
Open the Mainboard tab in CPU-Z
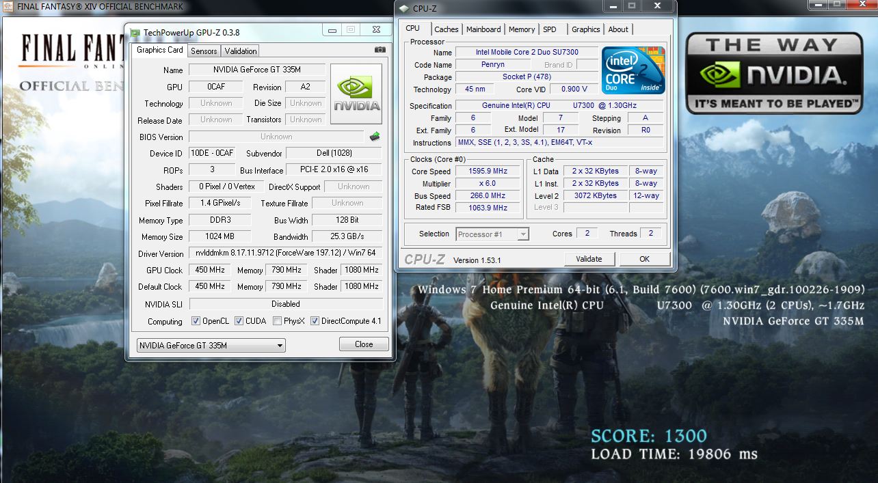tap(483, 29)
